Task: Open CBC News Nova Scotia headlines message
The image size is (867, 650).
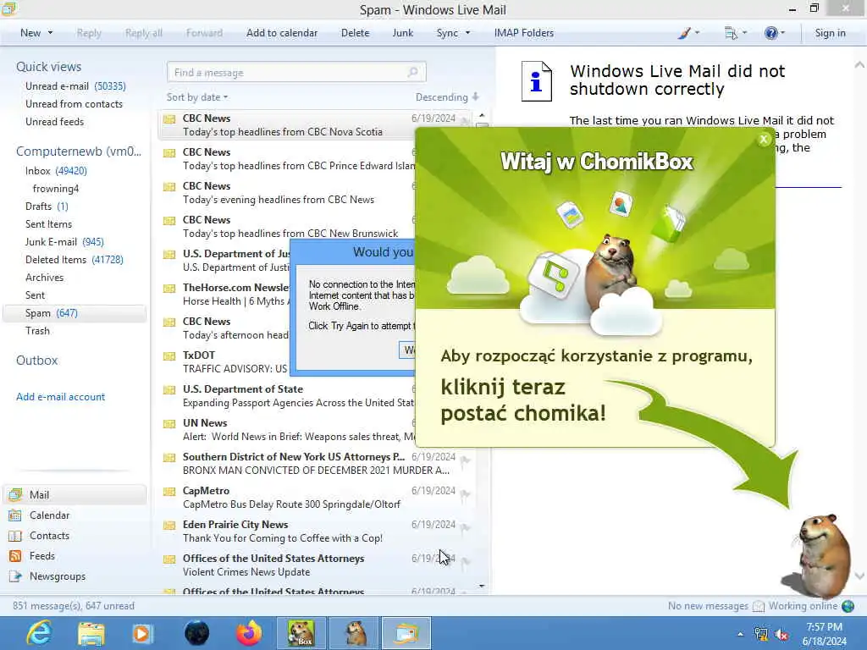Action: pos(315,125)
